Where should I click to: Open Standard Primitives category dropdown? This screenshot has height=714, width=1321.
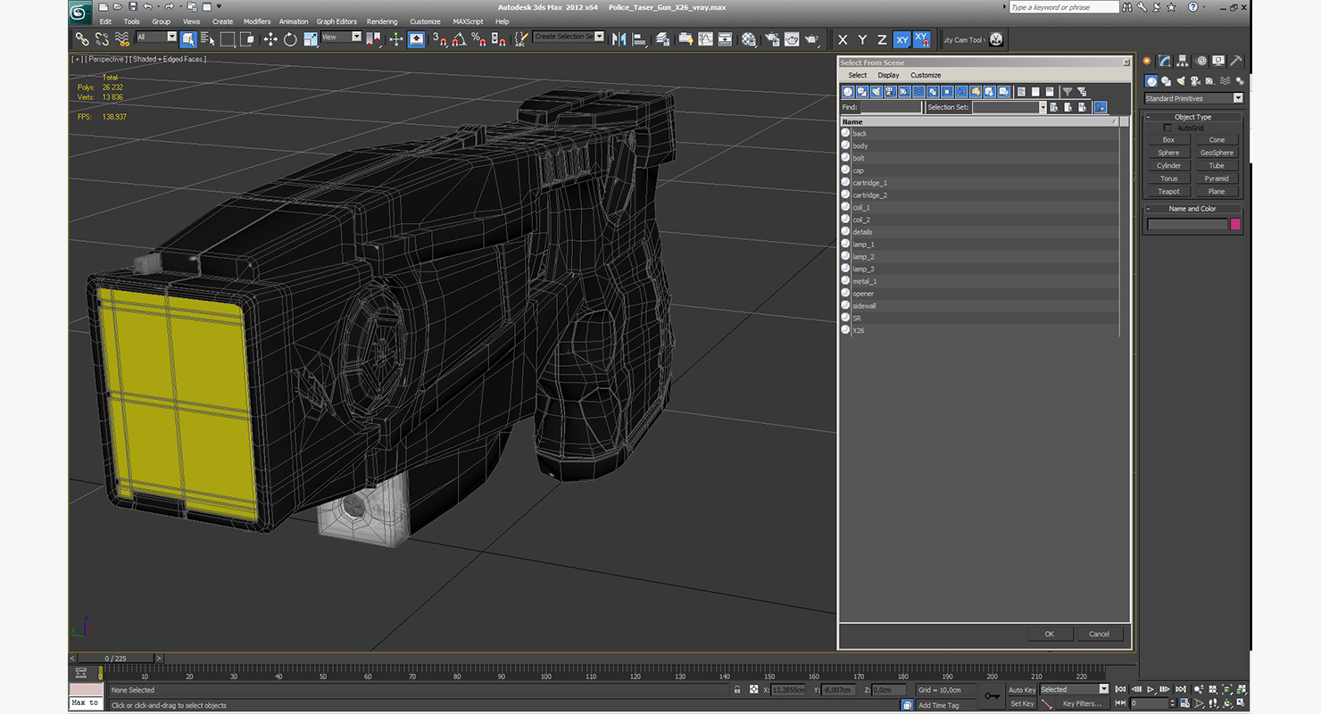[x=1193, y=98]
